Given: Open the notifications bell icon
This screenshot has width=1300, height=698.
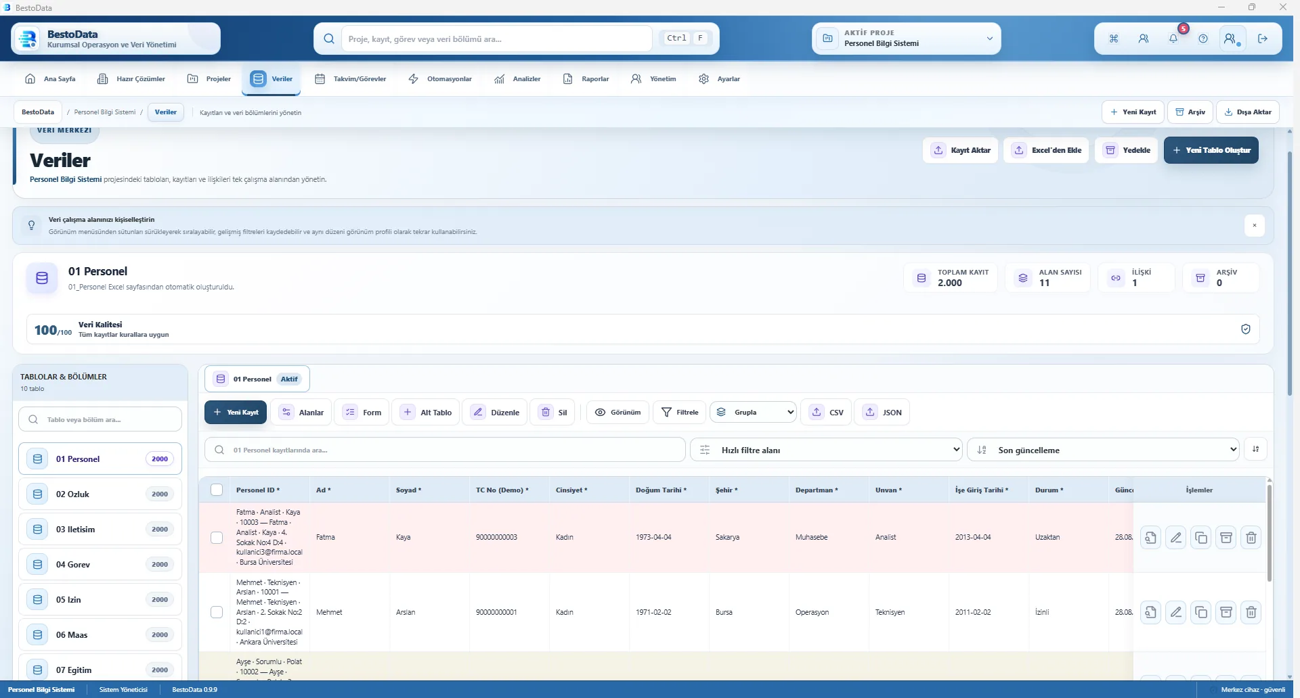Looking at the screenshot, I should (x=1173, y=39).
